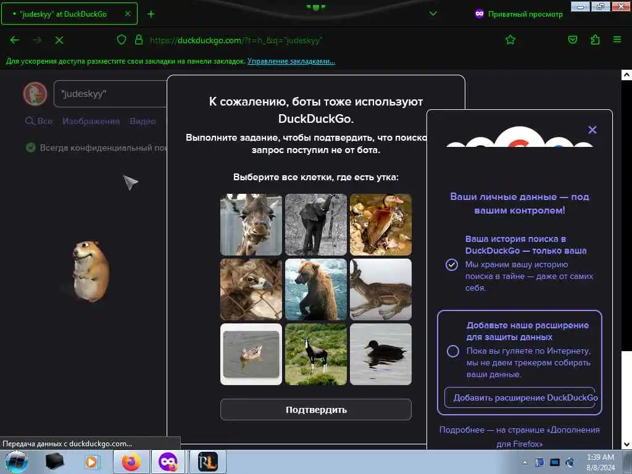This screenshot has height=474, width=632.
Task: Open a new tab with the plus button
Action: click(151, 14)
